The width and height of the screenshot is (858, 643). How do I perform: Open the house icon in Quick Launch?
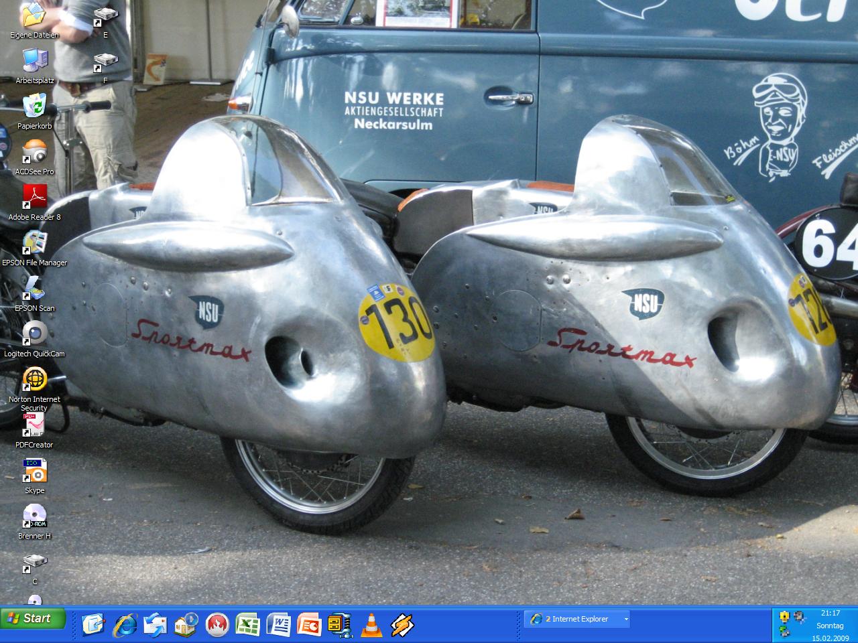(x=186, y=625)
